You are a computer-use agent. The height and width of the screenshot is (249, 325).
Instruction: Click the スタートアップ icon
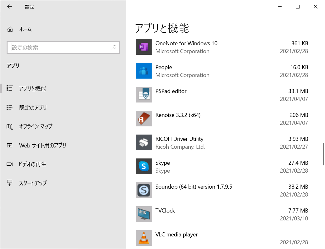pyautogui.click(x=9, y=183)
